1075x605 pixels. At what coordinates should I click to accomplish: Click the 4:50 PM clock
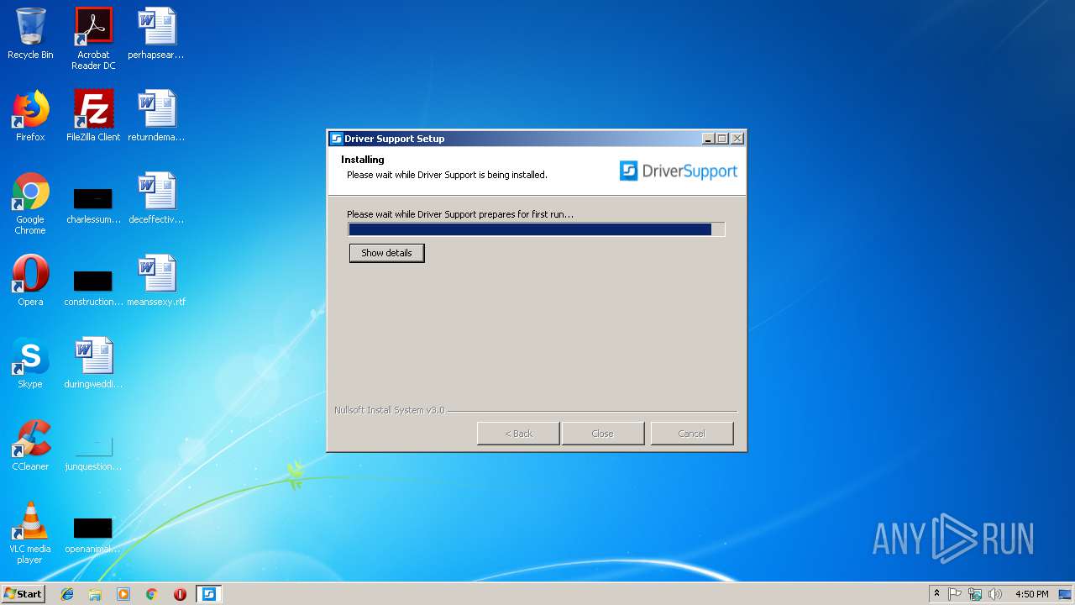tap(1031, 594)
